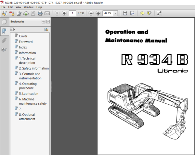Collapse the Bookmarks pane double arrow
This screenshot has width=195, height=155.
(43, 22)
